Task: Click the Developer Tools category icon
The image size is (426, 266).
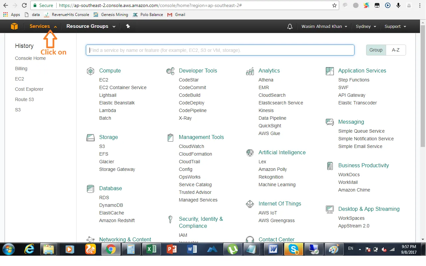Action: click(x=170, y=71)
